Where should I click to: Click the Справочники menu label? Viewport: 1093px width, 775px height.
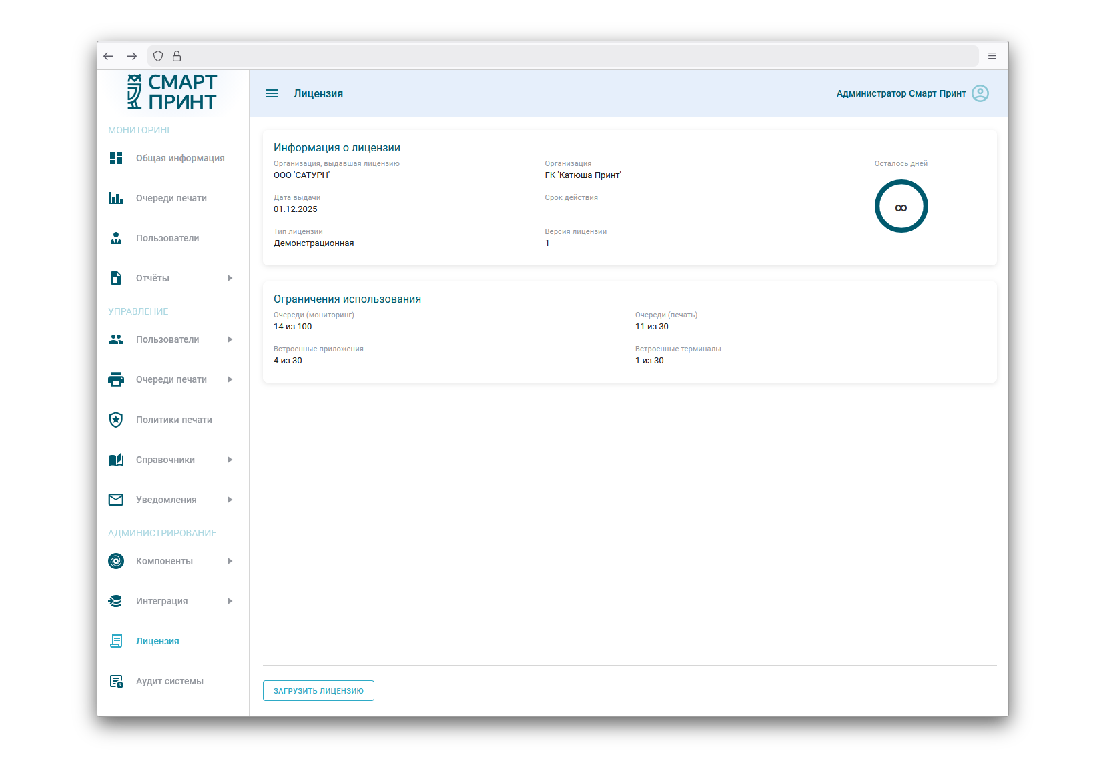coord(165,460)
